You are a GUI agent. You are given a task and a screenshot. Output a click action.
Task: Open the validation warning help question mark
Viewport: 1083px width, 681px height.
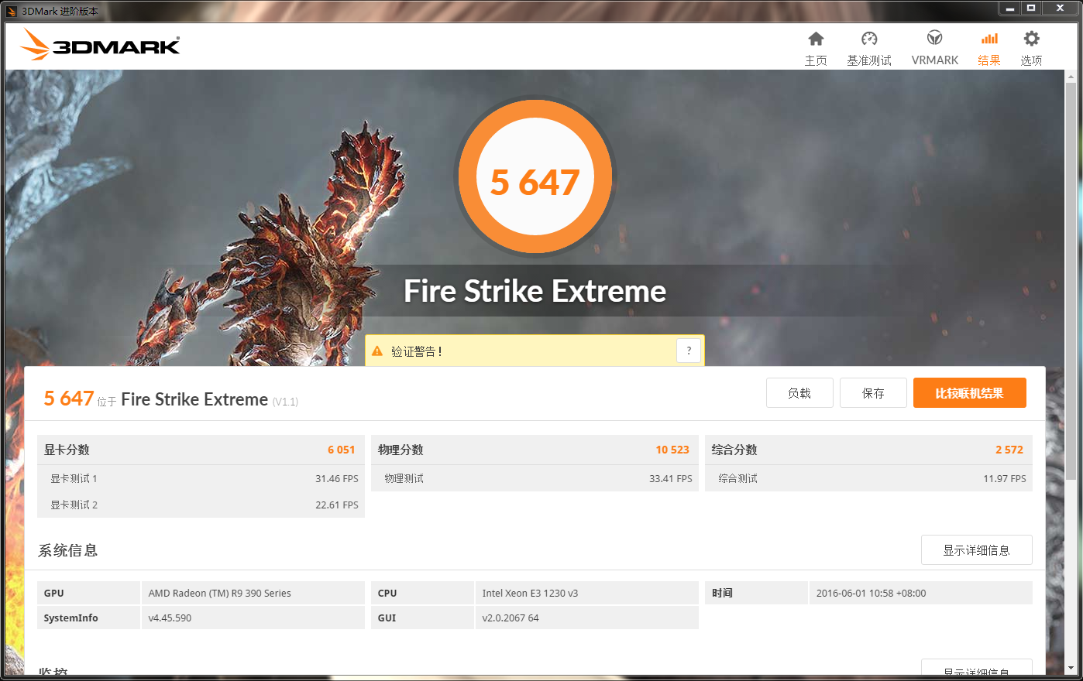pos(689,351)
